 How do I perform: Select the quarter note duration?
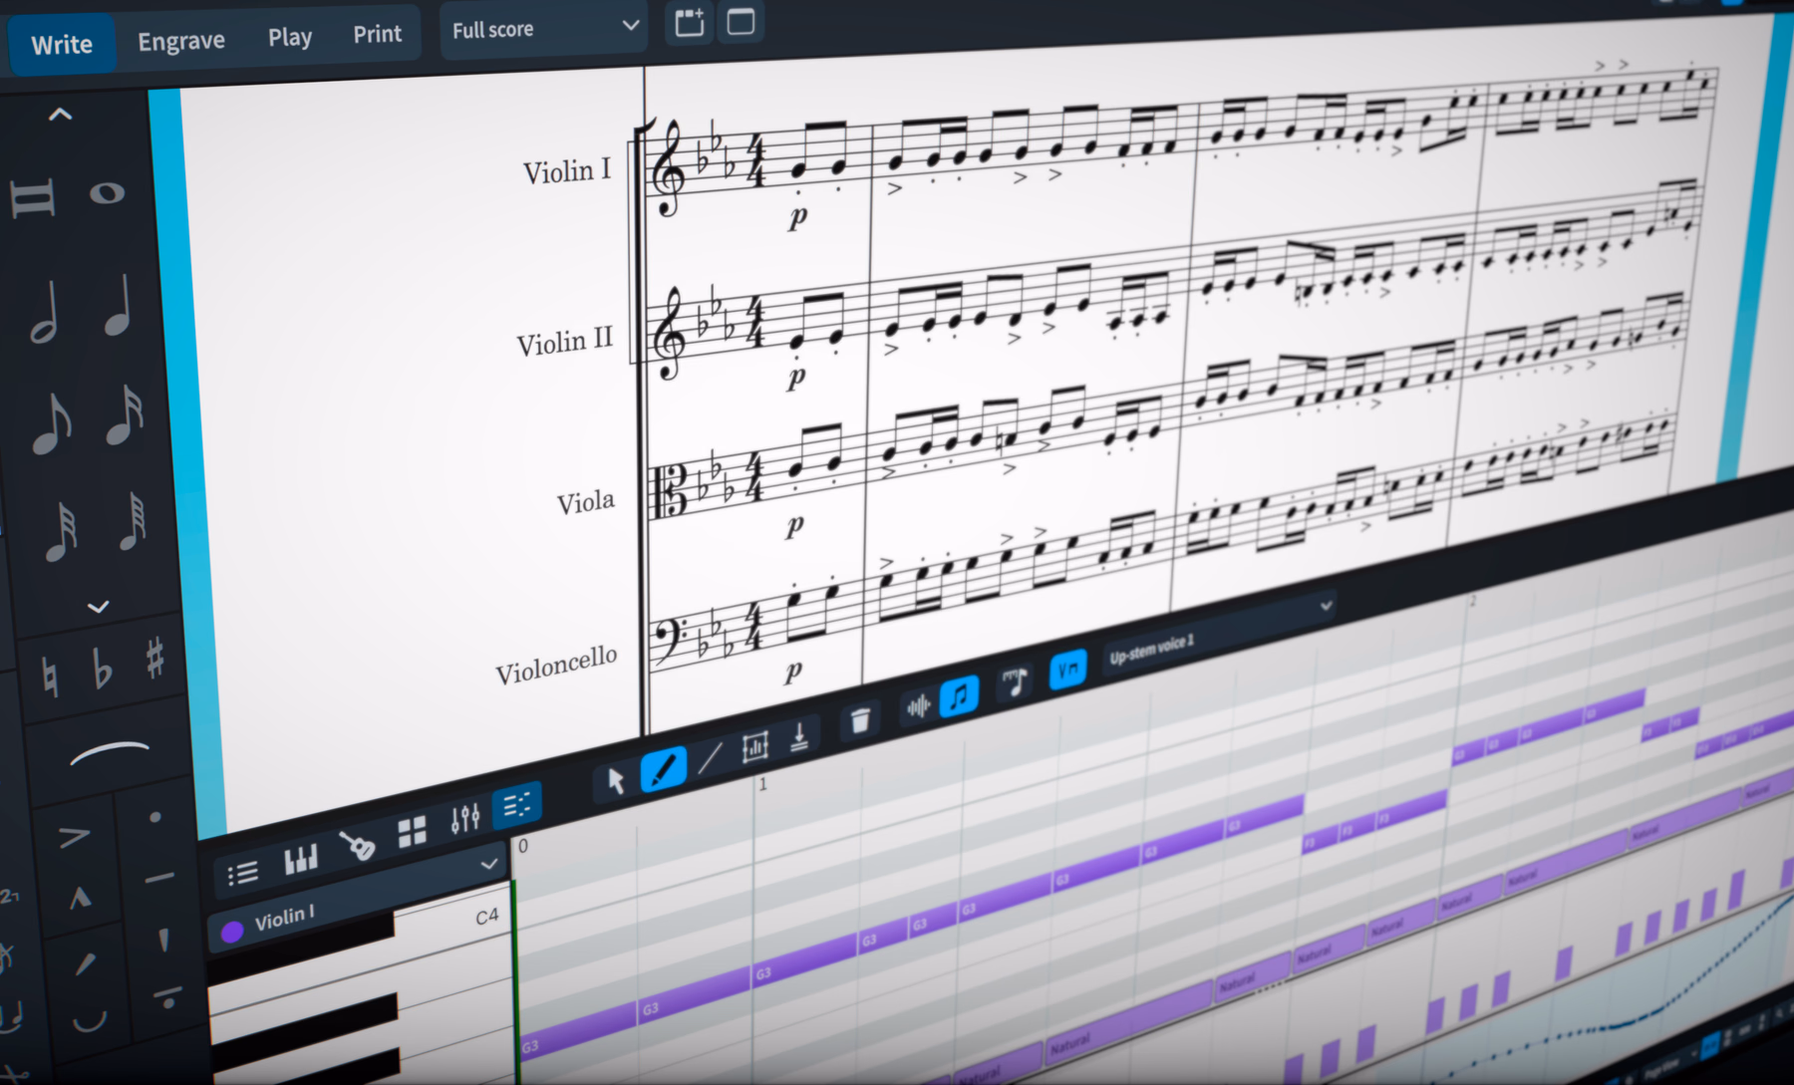pos(119,305)
